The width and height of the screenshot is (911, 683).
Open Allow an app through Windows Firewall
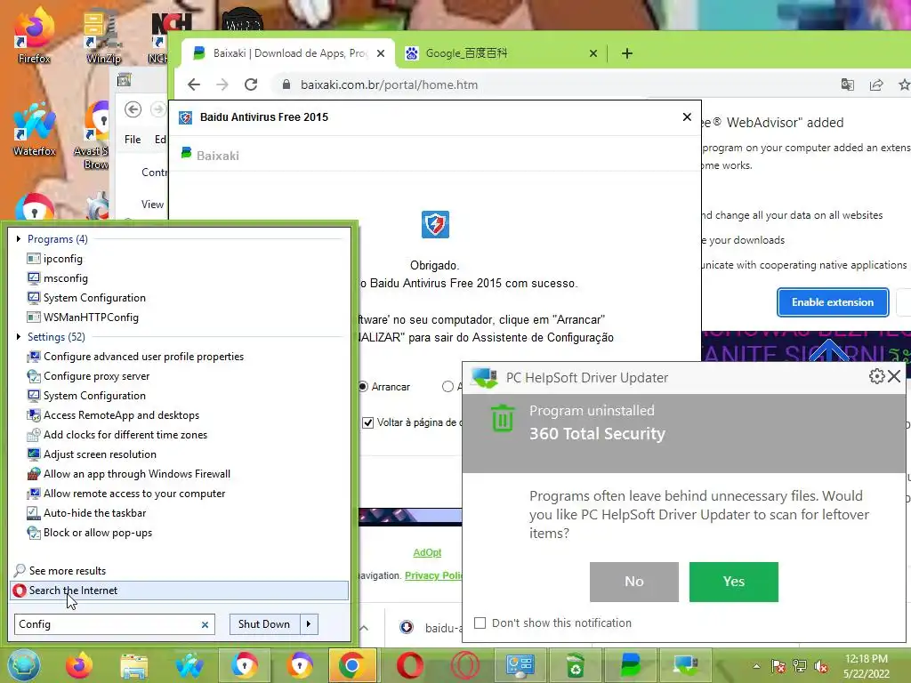pyautogui.click(x=136, y=474)
